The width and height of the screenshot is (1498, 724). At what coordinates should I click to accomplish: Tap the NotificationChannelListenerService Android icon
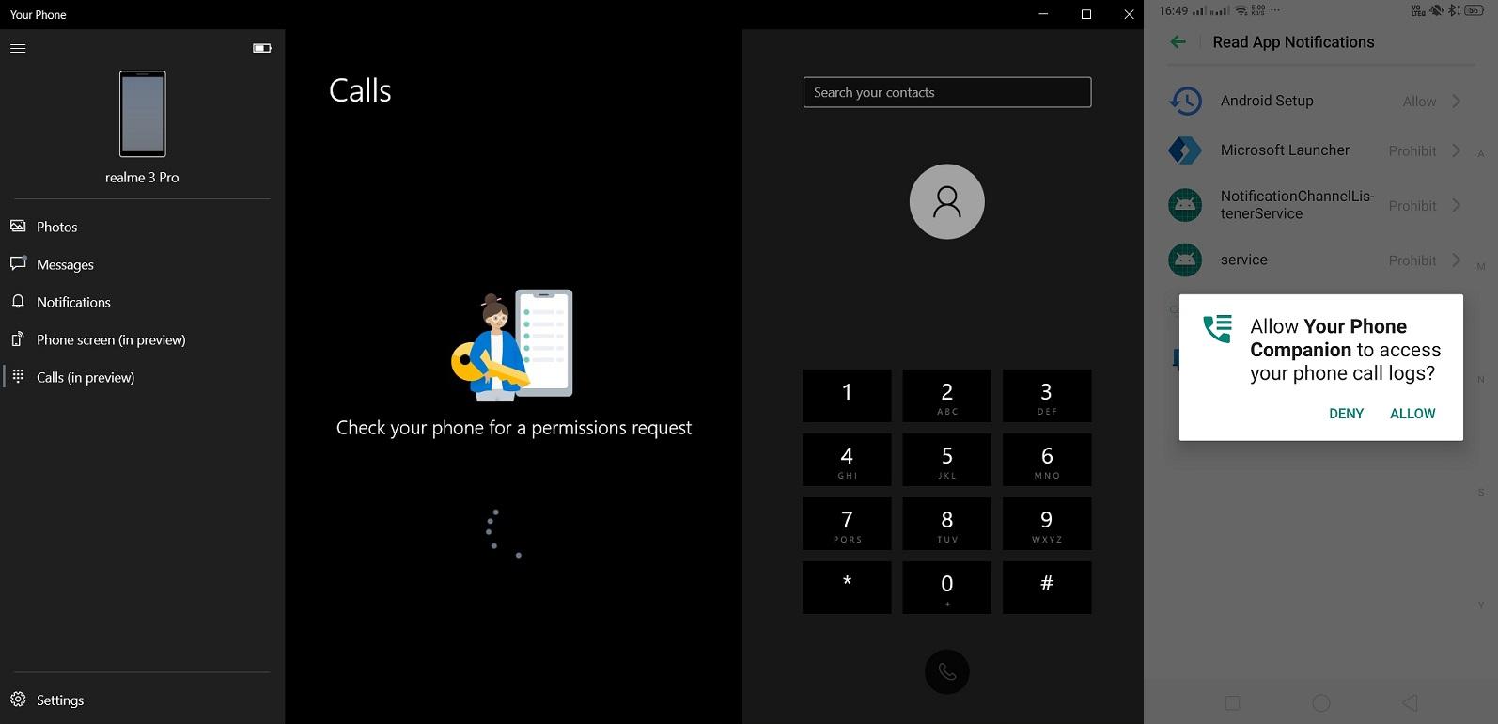(1185, 205)
